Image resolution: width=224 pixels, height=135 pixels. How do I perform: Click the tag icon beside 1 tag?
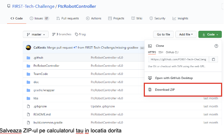coord(77,34)
